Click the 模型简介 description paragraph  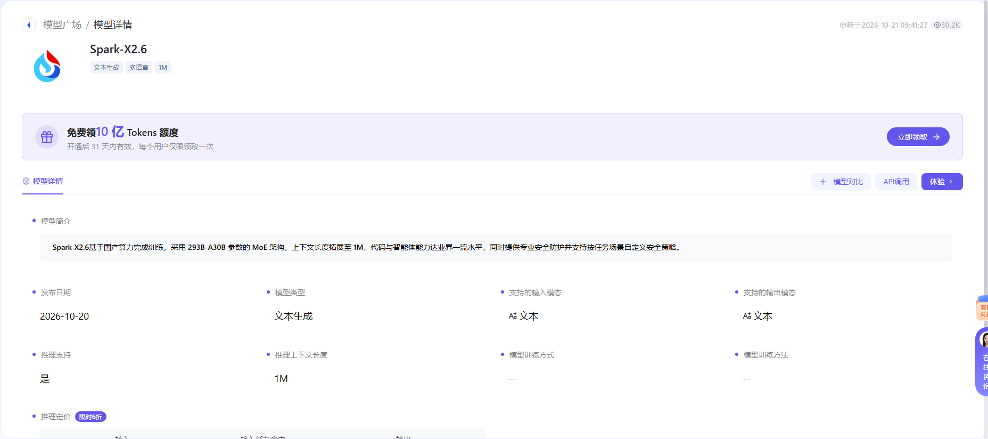click(x=366, y=247)
